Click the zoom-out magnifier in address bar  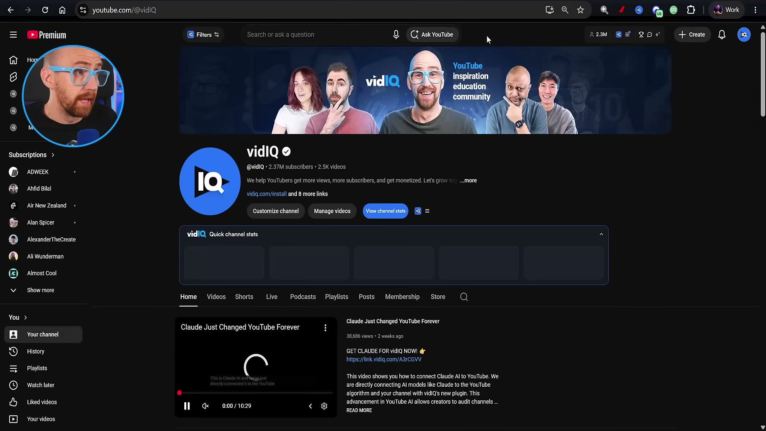pos(565,10)
